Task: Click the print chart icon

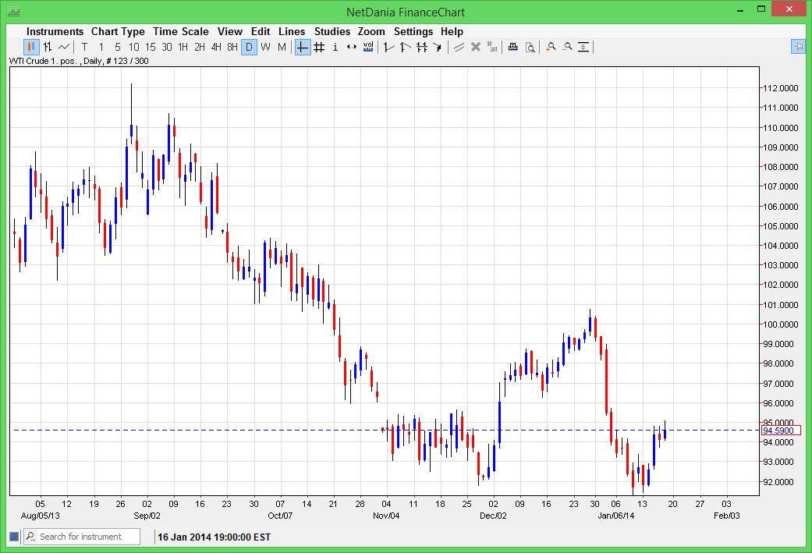Action: [x=512, y=47]
